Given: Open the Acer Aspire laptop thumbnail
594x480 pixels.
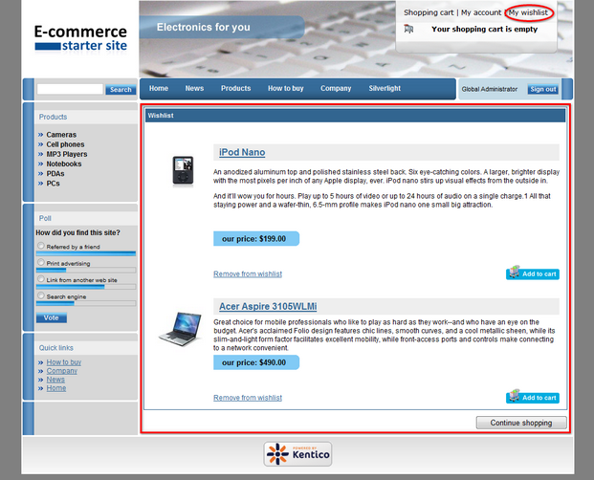Looking at the screenshot, I should tap(181, 329).
